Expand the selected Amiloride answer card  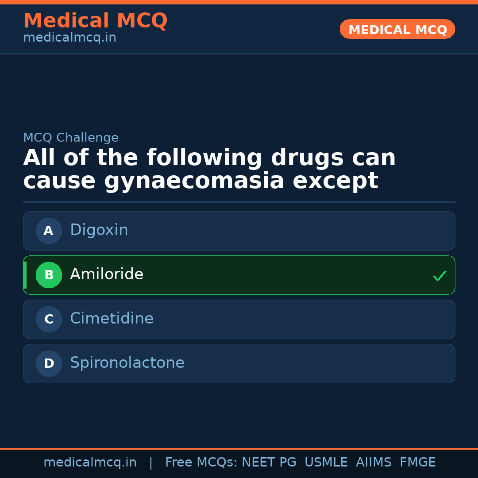(239, 275)
